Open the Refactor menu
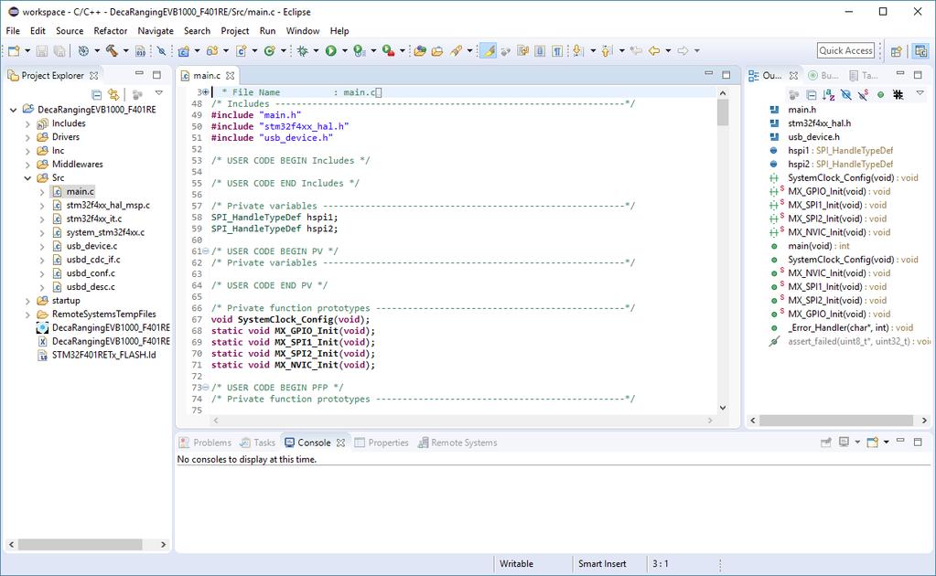 point(111,30)
